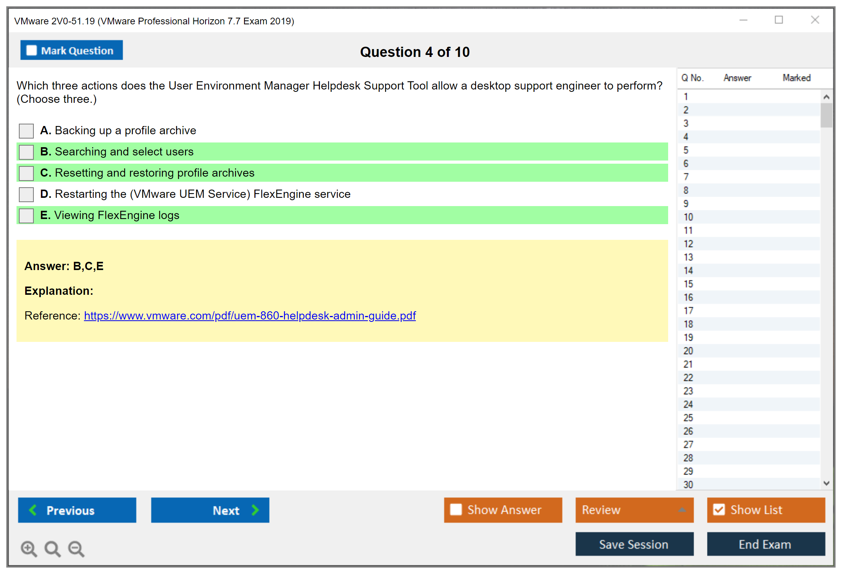Image resolution: width=845 pixels, height=577 pixels.
Task: Check option A Backing up a profile archive
Action: pos(26,131)
